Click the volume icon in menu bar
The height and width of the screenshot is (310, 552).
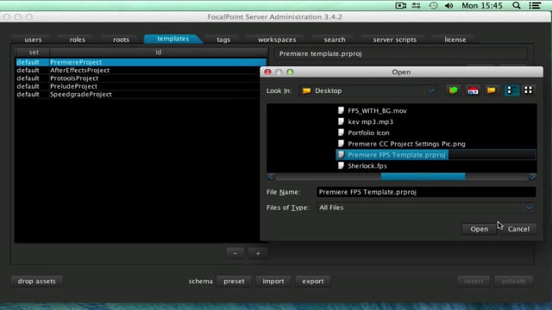[448, 6]
